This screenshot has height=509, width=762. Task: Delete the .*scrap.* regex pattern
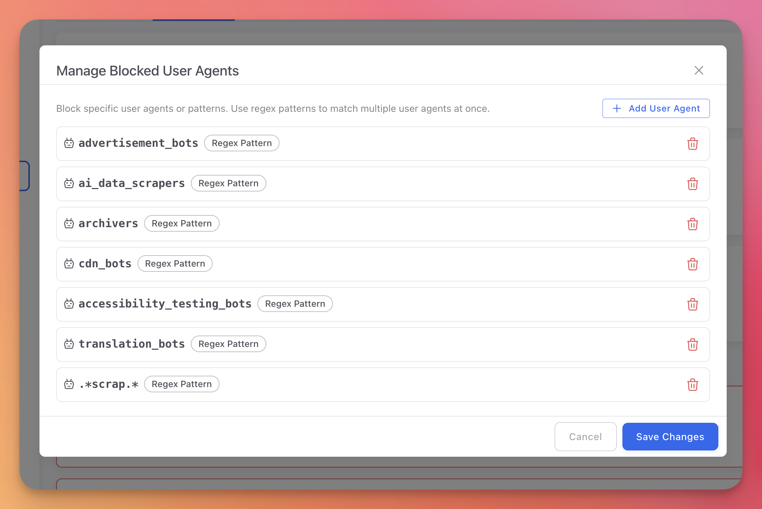point(692,385)
